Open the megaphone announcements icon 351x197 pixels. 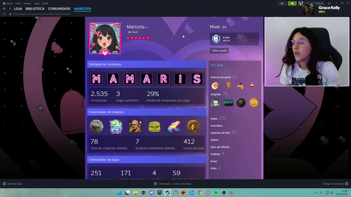point(282,3)
